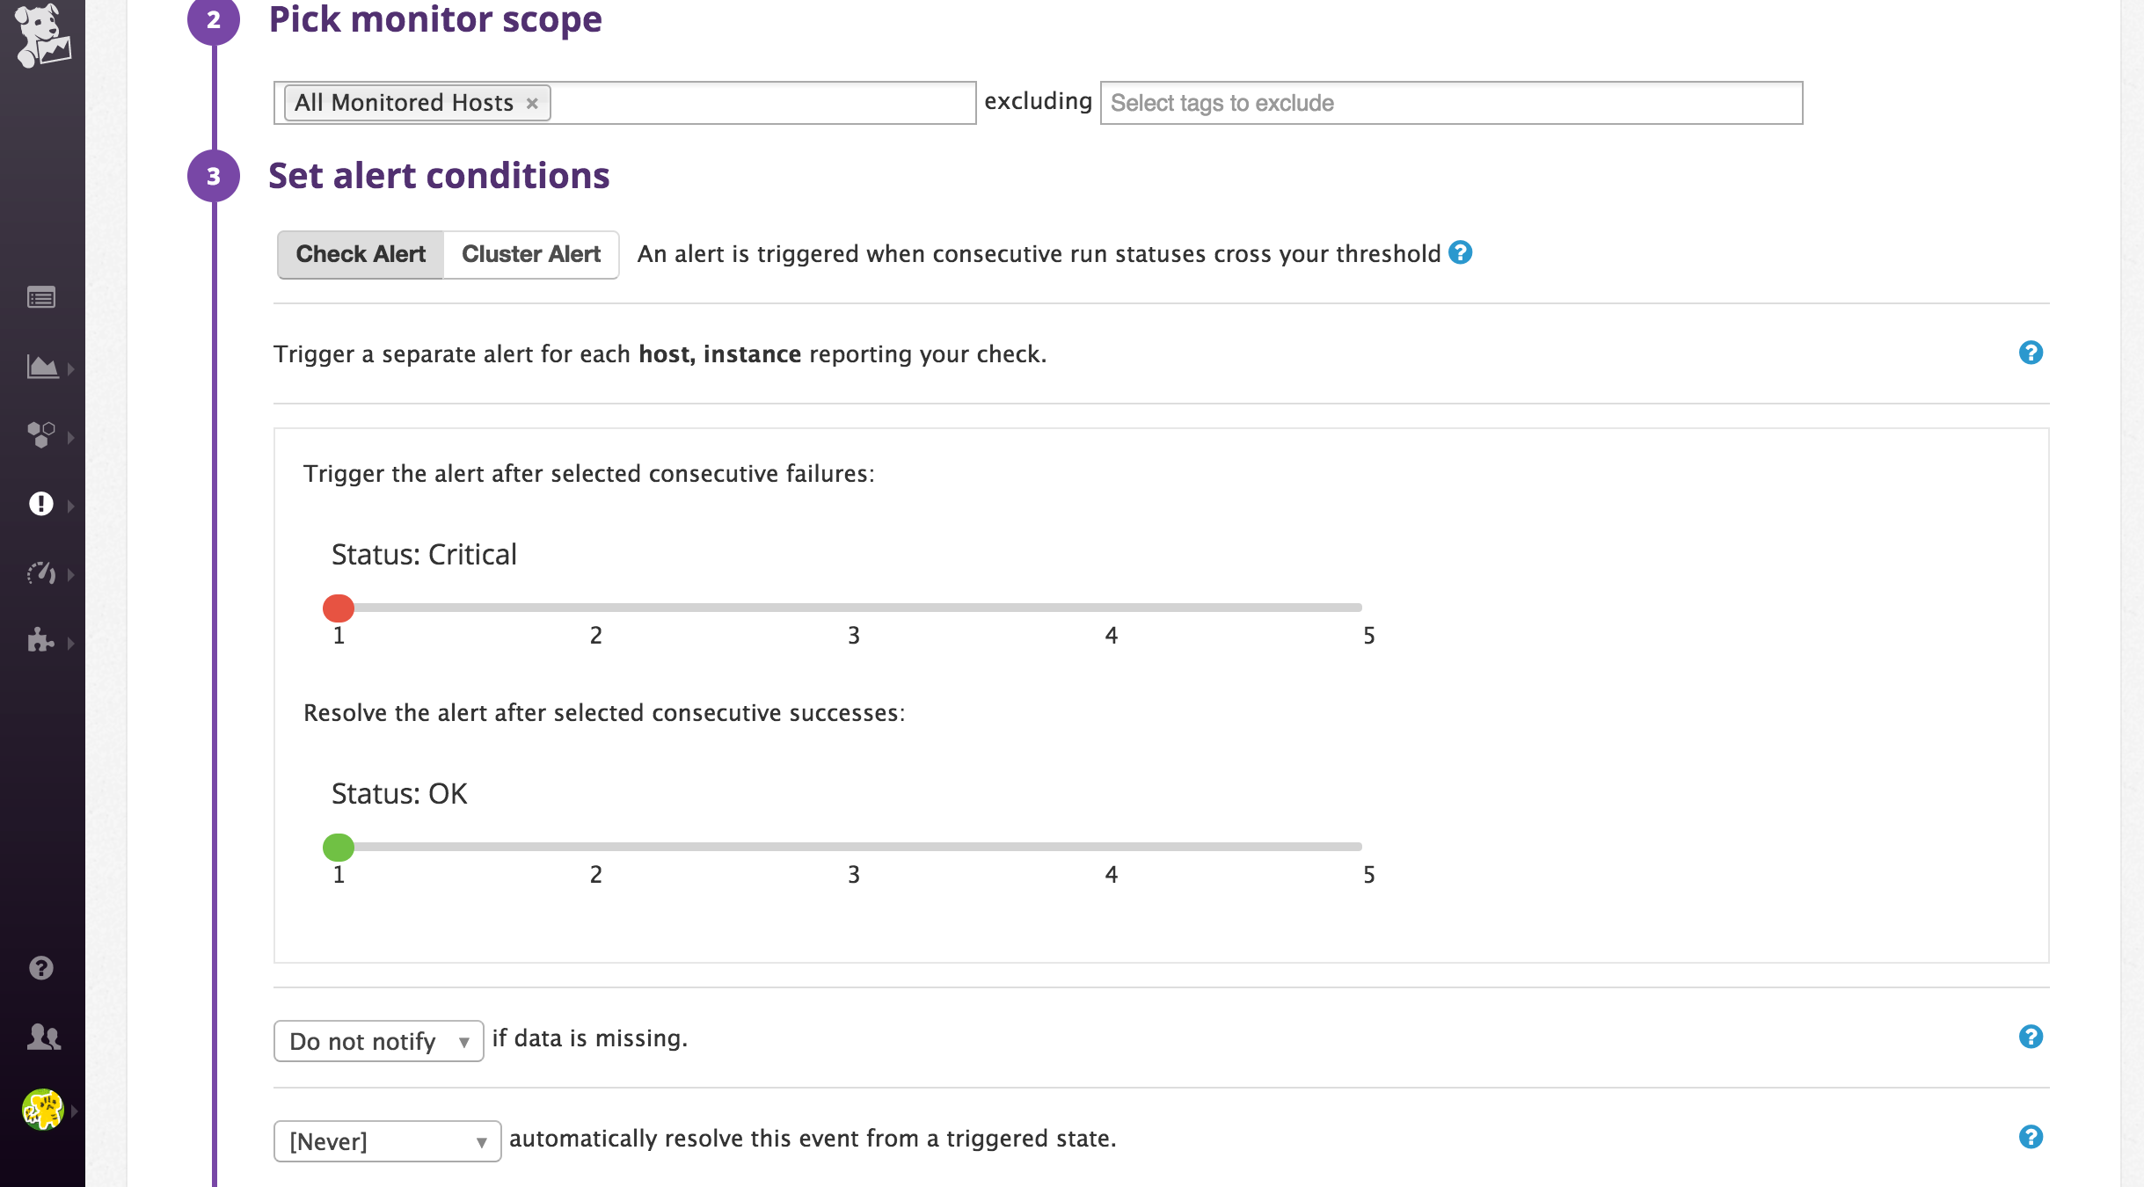The image size is (2144, 1187).
Task: Open the Monitors exclamation icon
Action: [40, 504]
